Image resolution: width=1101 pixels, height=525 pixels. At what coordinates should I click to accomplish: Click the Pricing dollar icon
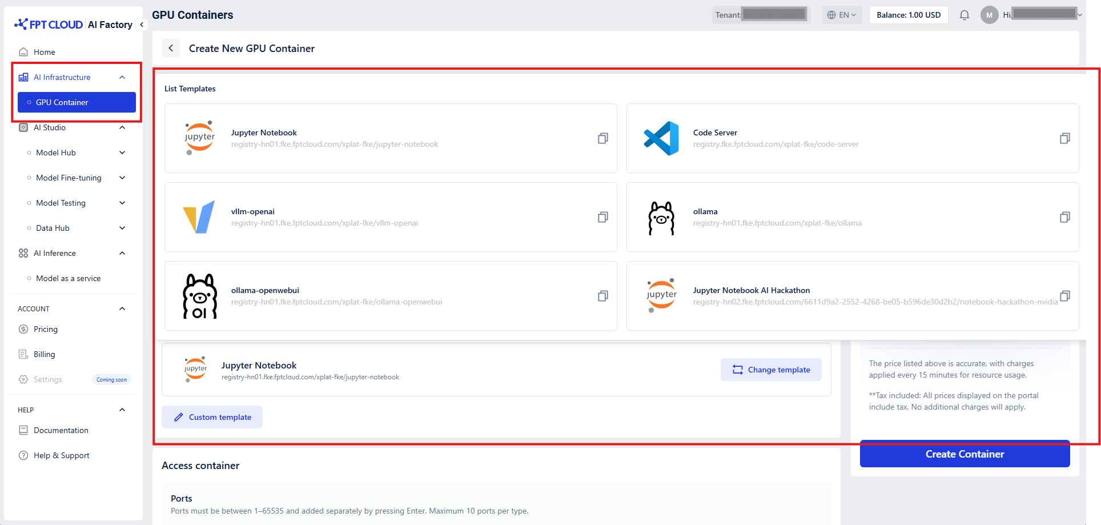coord(23,329)
